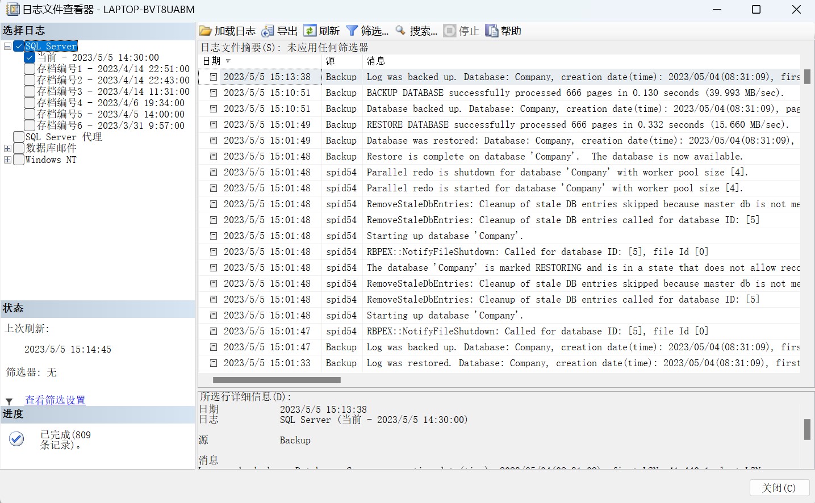Click the 源 column header
This screenshot has height=503, width=815.
click(342, 61)
